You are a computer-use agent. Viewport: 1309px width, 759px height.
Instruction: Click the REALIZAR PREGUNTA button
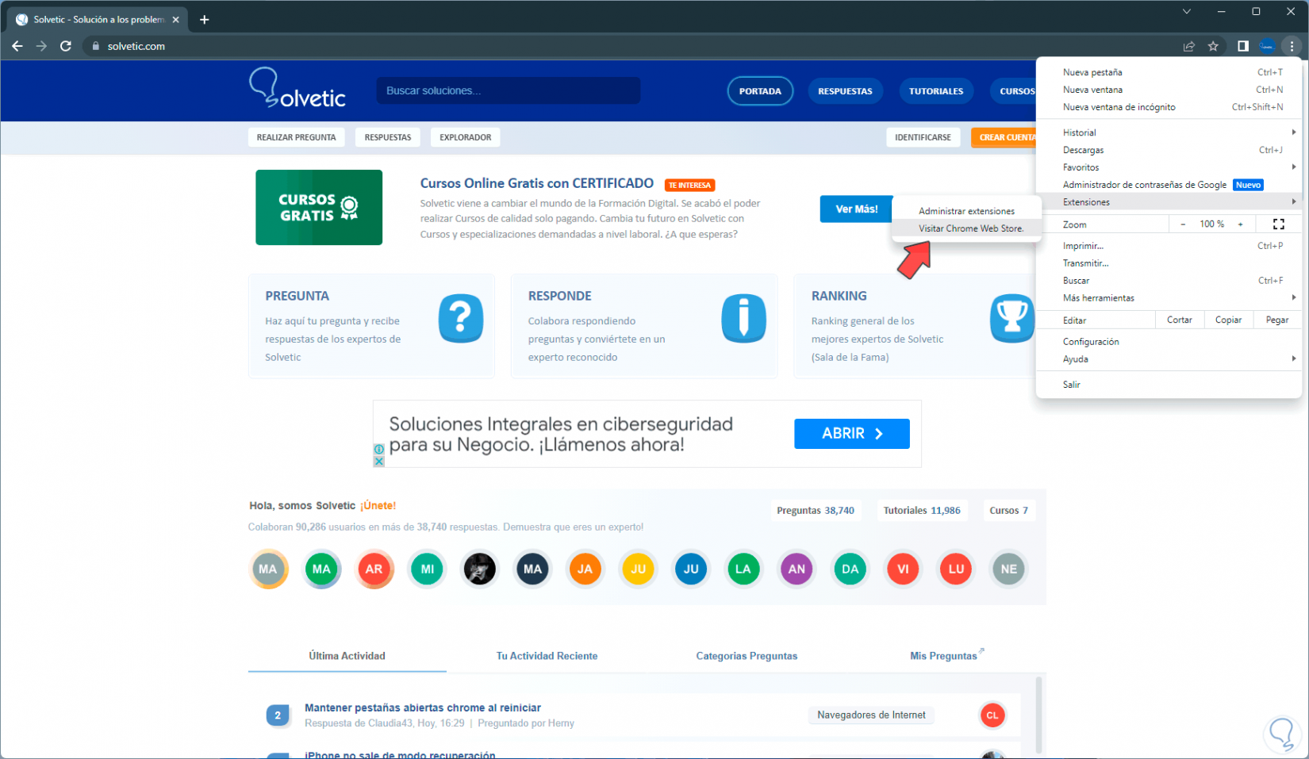pos(296,137)
